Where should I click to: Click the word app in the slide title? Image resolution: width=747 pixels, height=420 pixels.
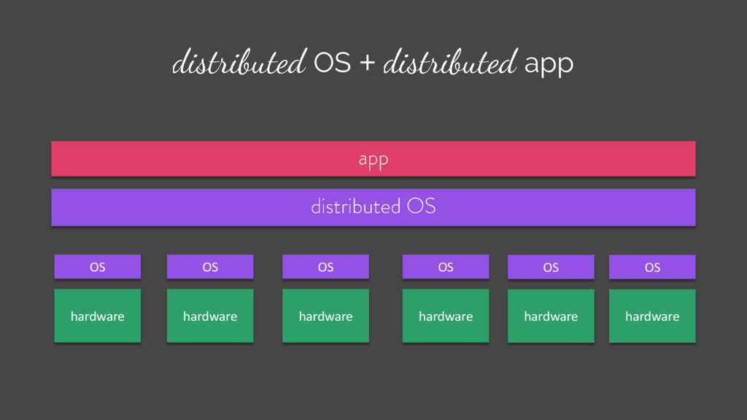coord(549,65)
